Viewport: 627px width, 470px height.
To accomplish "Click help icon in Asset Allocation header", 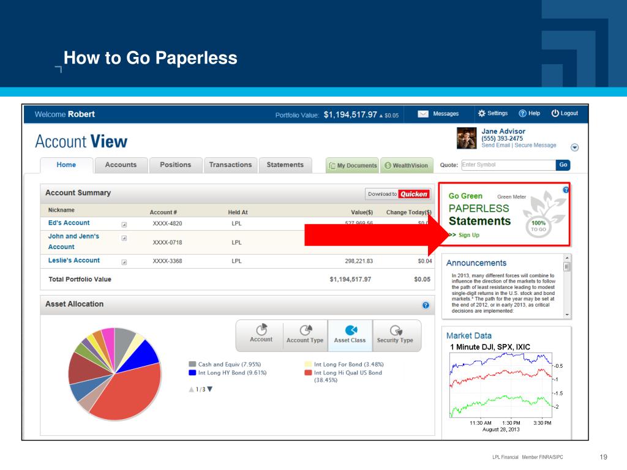I will pos(426,305).
